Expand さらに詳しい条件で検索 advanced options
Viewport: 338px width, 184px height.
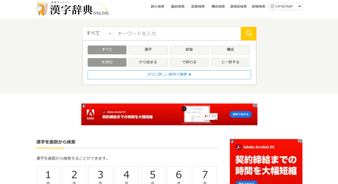click(x=169, y=75)
